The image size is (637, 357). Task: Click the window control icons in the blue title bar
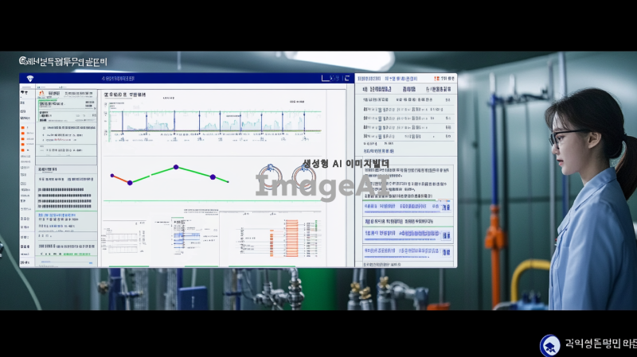coord(335,79)
